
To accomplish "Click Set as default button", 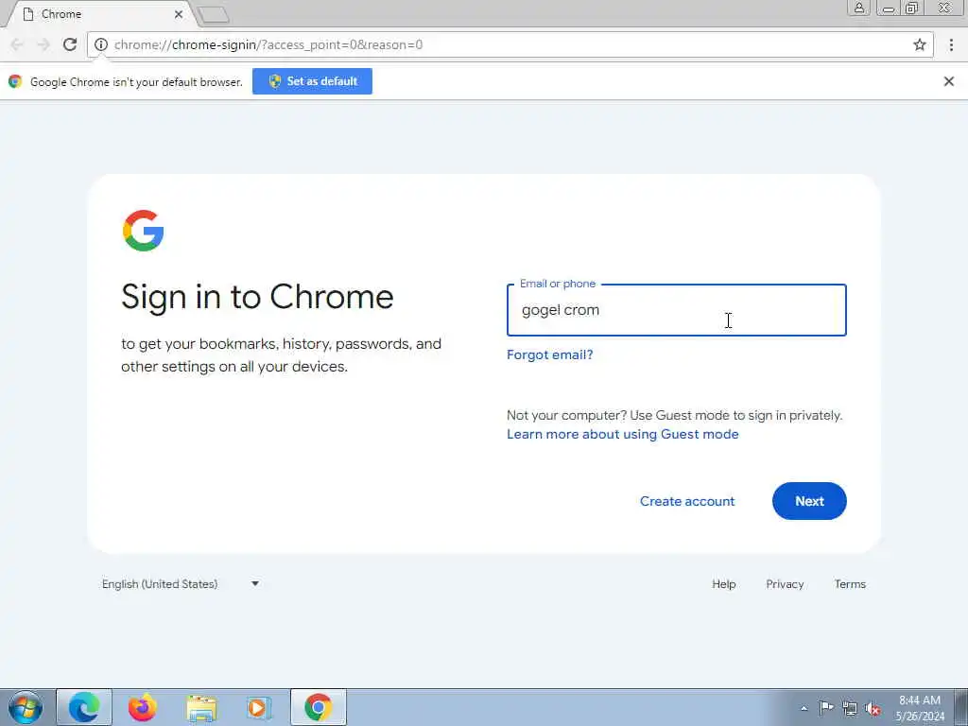I will 312,81.
